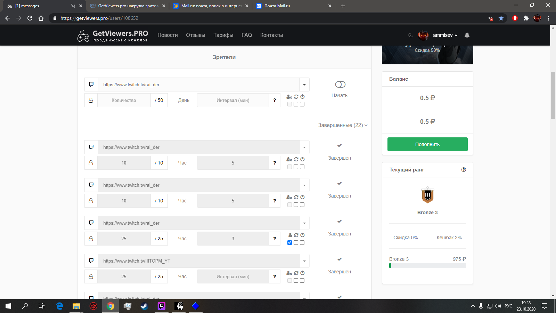The height and width of the screenshot is (313, 556).
Task: Check the rightmost checkbox in the first task row
Action: [x=302, y=104]
